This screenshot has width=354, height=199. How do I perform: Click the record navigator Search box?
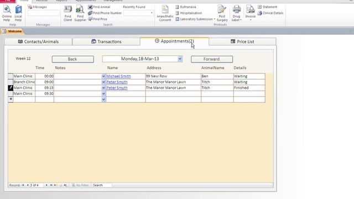[102, 185]
